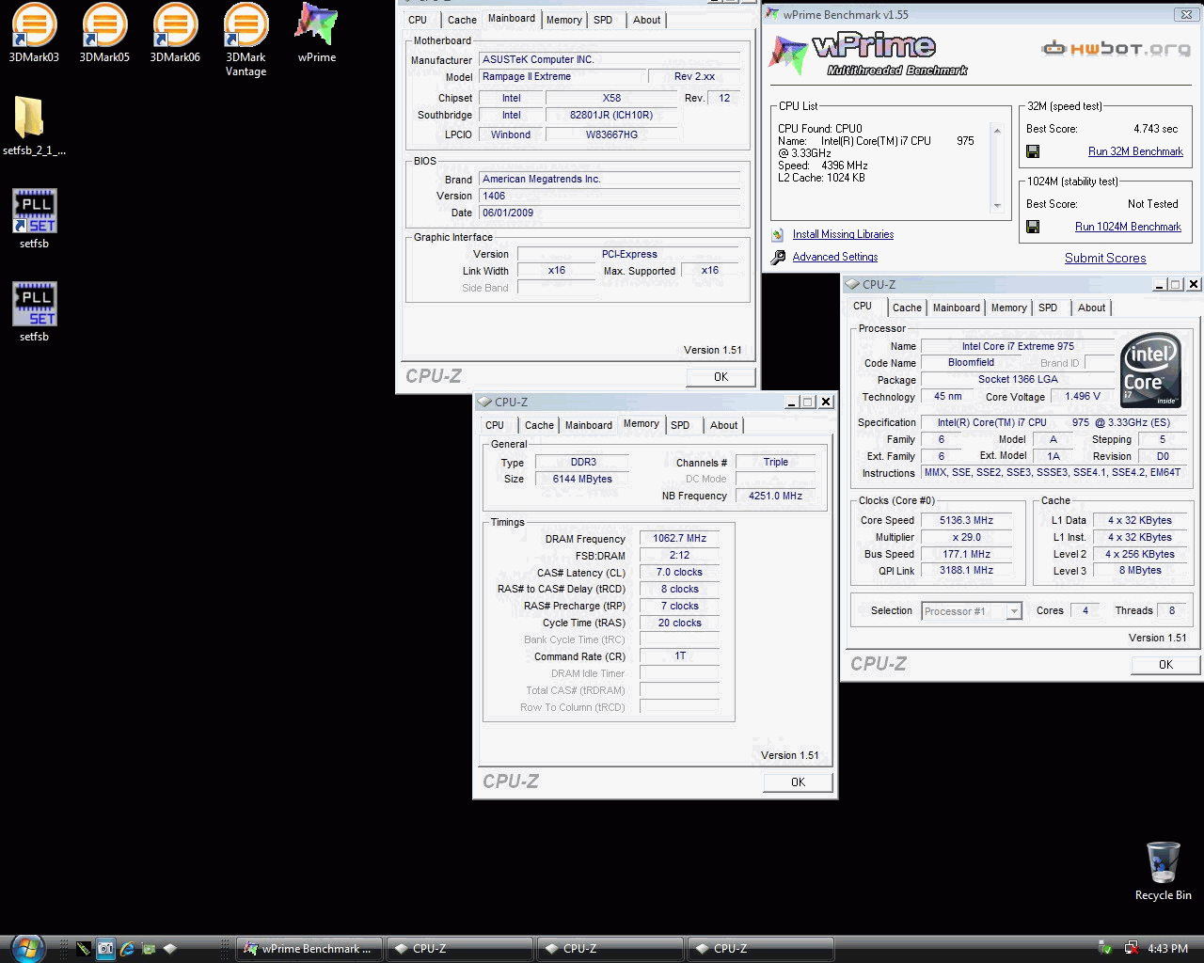This screenshot has height=963, width=1204.
Task: Click the camera icon in quick launch
Action: click(105, 949)
